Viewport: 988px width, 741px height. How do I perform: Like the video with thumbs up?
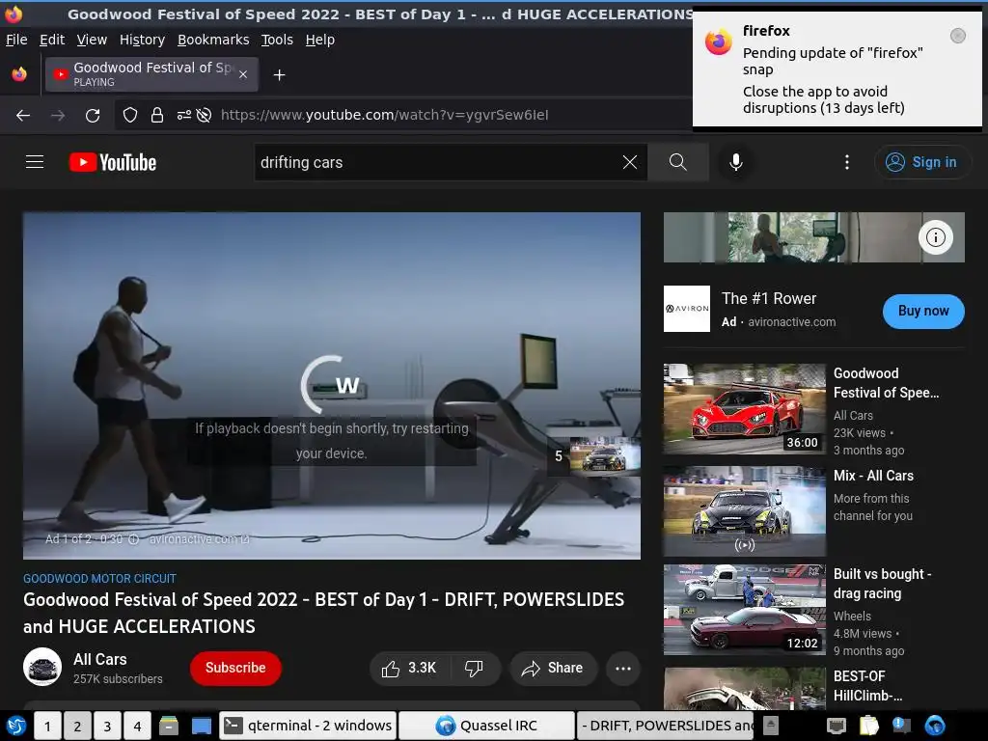[409, 668]
